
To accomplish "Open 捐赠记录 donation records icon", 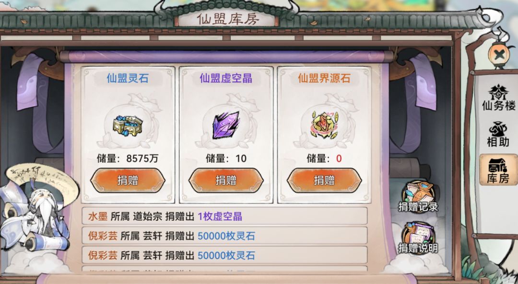I will tap(418, 196).
